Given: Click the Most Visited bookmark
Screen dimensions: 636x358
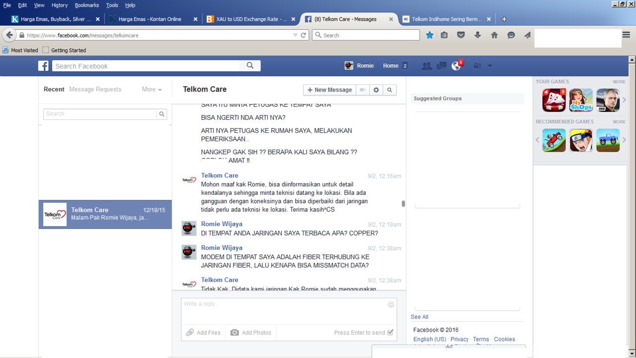Looking at the screenshot, I should tap(20, 50).
